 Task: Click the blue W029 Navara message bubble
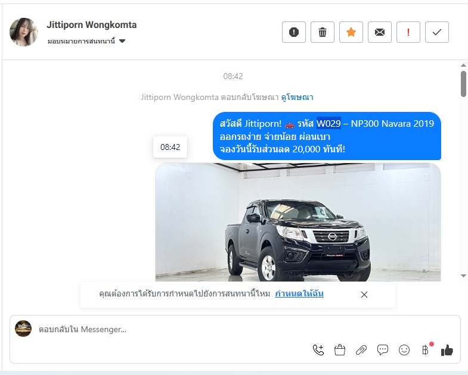pos(327,136)
